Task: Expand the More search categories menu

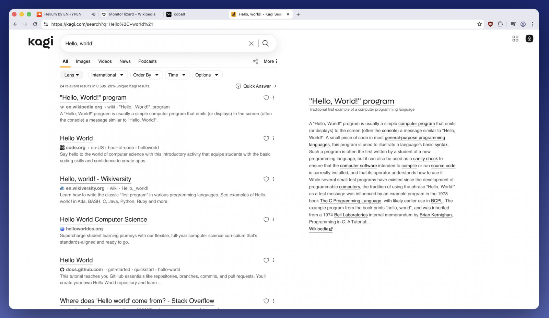Action: [271, 61]
